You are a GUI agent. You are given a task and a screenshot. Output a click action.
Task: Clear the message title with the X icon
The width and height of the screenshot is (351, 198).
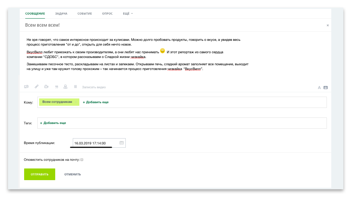(x=328, y=26)
